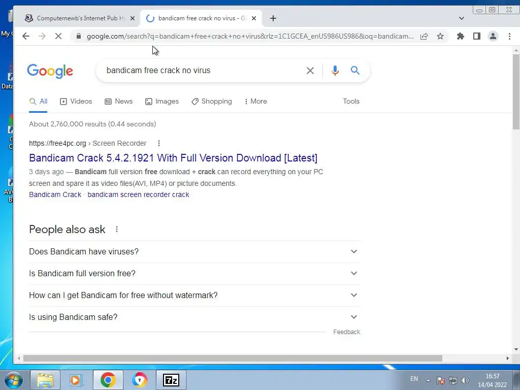Open Bandicam Crack 5.4.2.1921 result link

(173, 158)
